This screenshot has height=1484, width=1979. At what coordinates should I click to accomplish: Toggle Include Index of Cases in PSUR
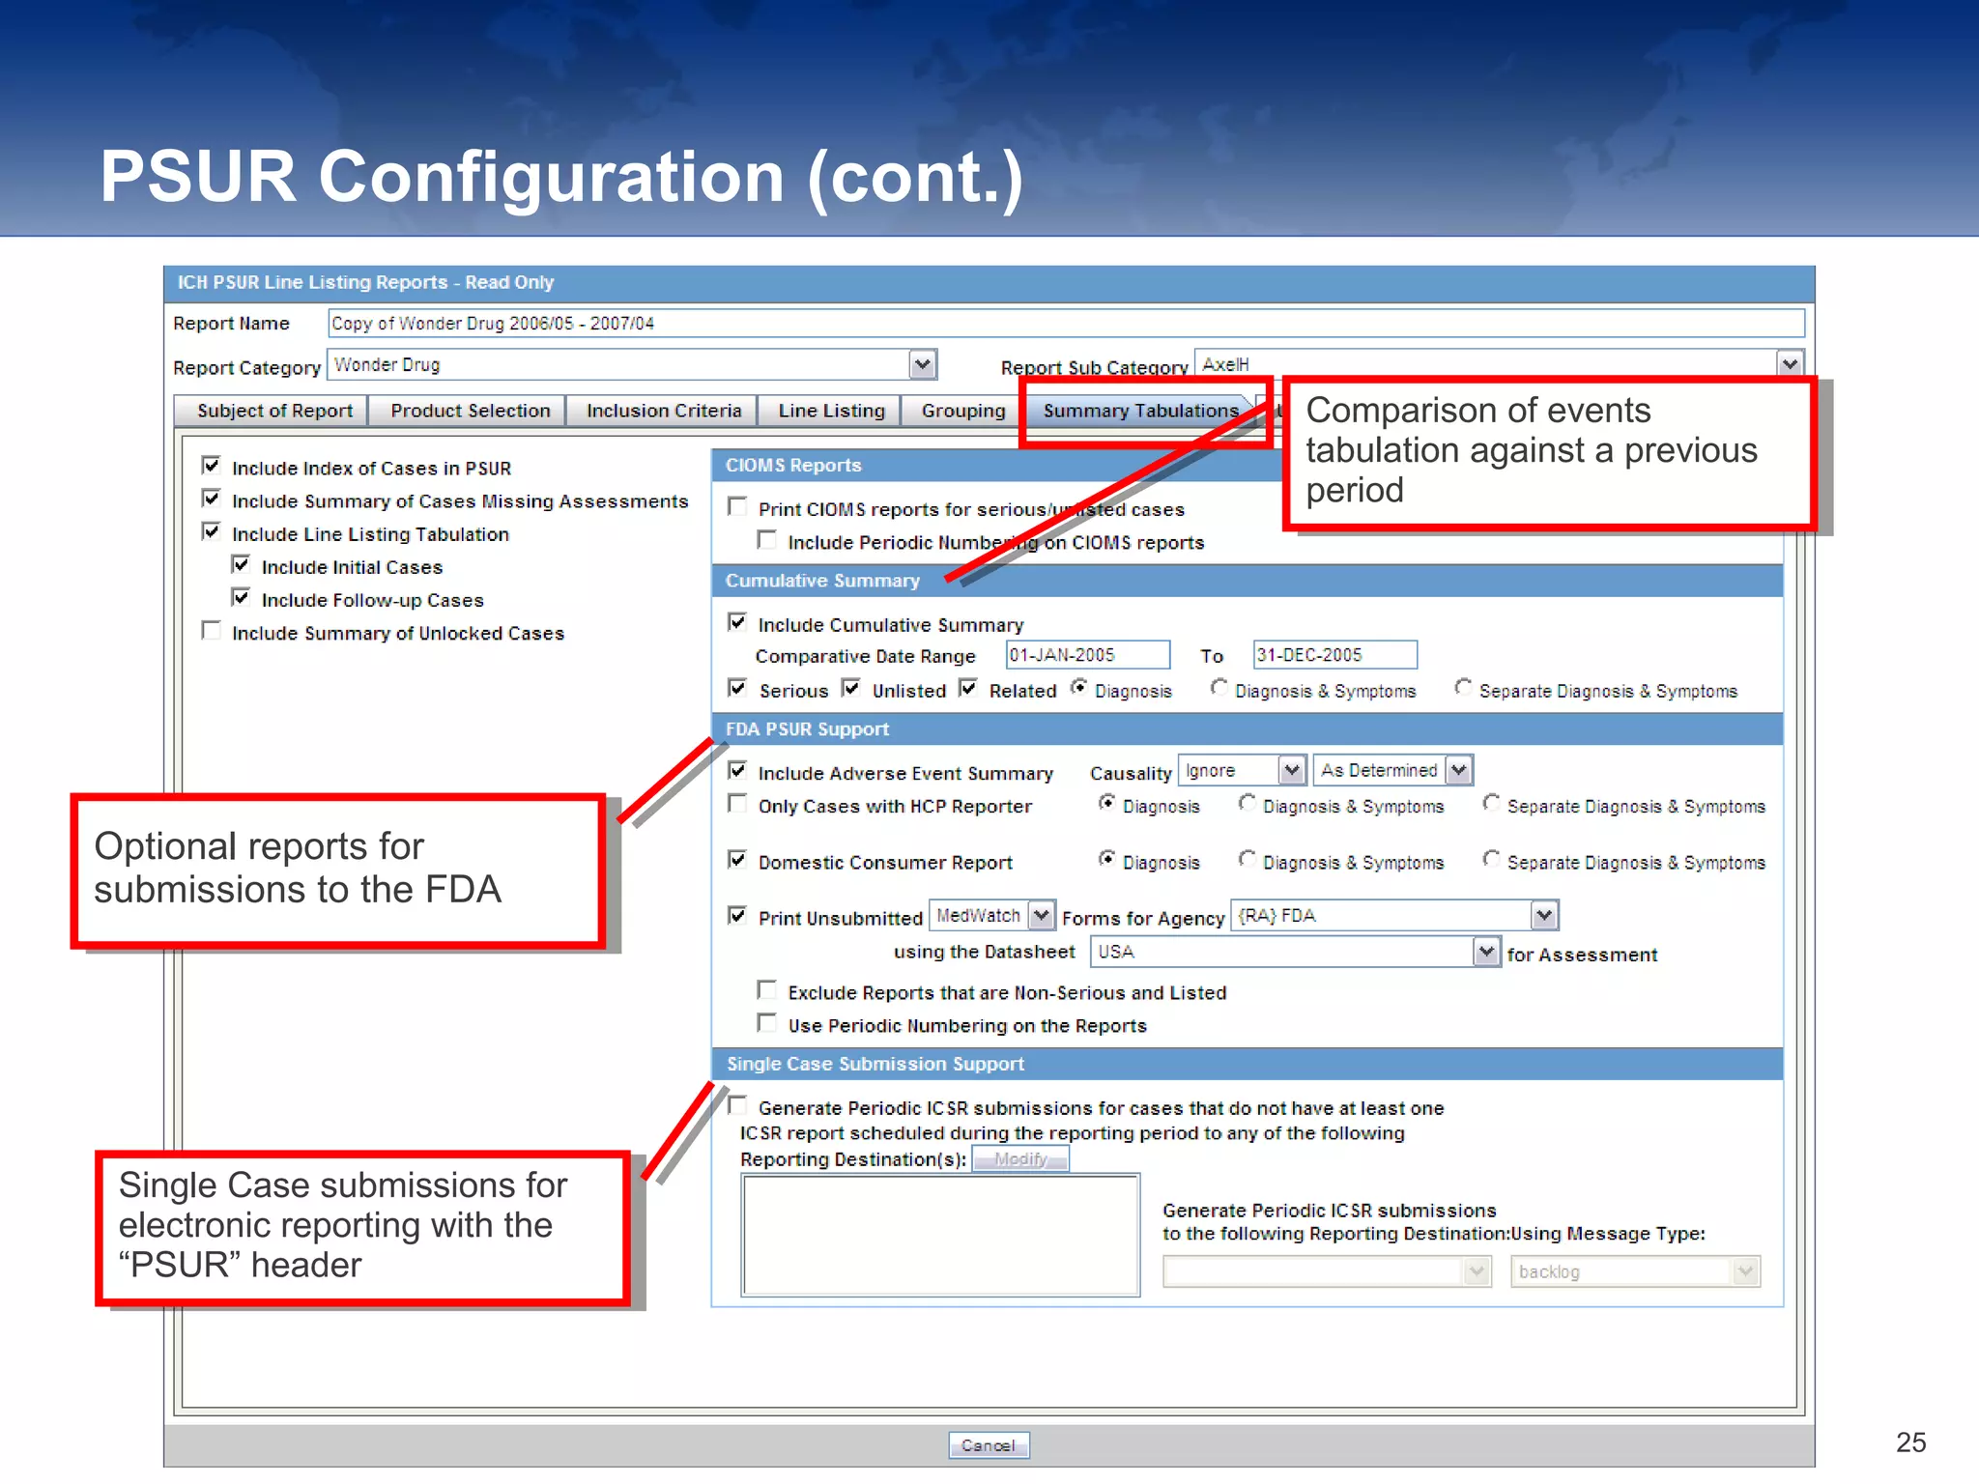pyautogui.click(x=212, y=466)
